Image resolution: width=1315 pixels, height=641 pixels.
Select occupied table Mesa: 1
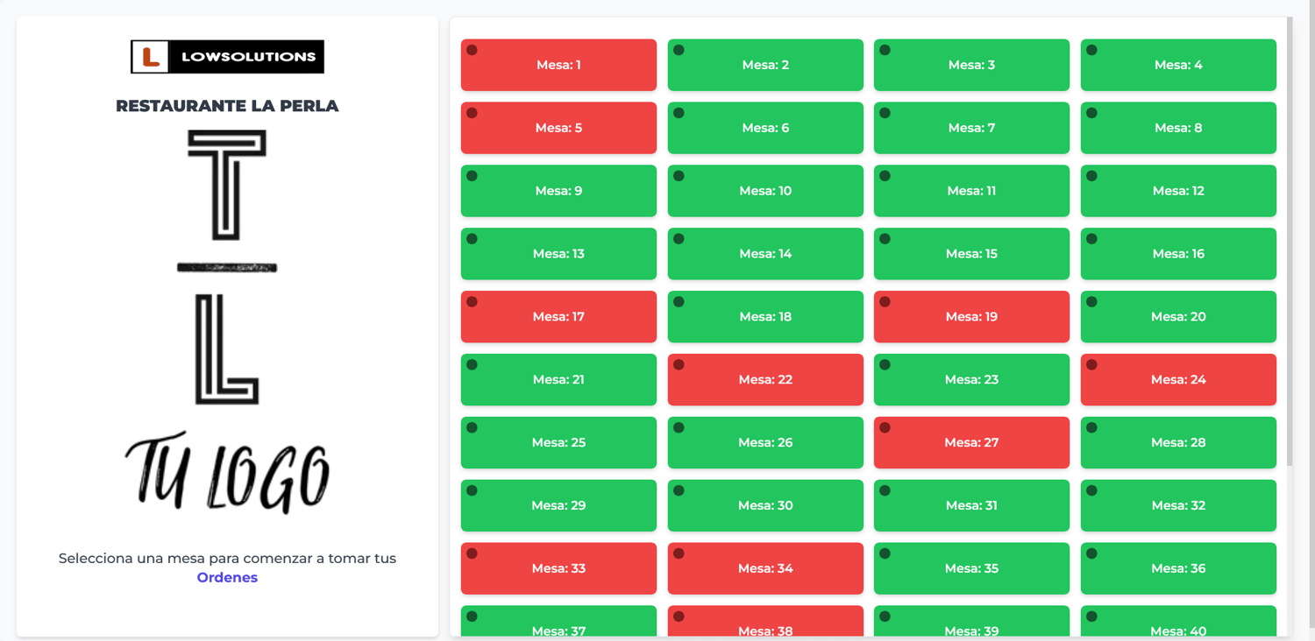558,65
